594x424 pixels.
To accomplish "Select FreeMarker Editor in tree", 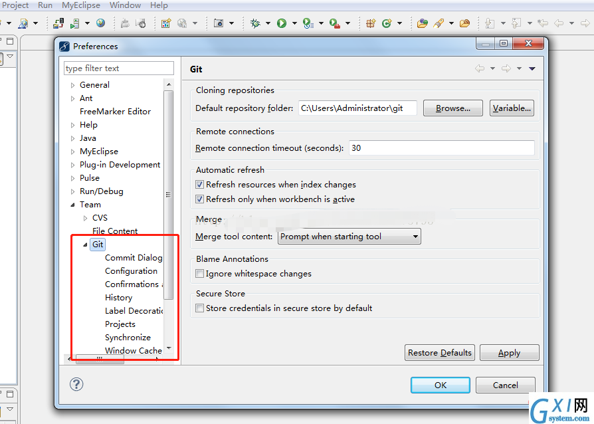I will point(115,112).
